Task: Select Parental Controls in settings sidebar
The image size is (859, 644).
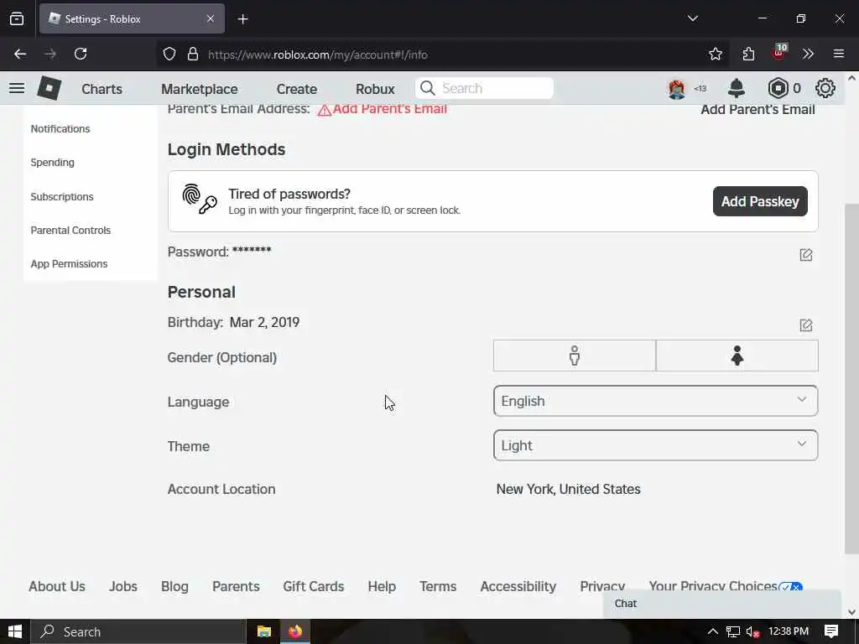Action: pos(70,230)
